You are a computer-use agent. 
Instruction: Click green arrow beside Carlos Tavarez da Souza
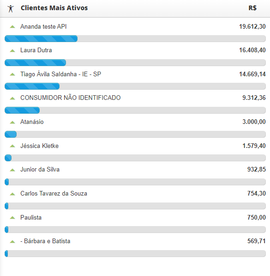pos(12,194)
